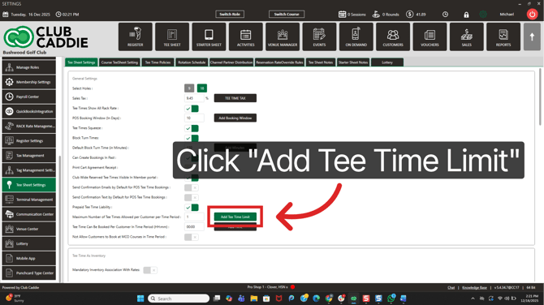
Task: Open the Tee Sheet module
Action: tap(172, 37)
